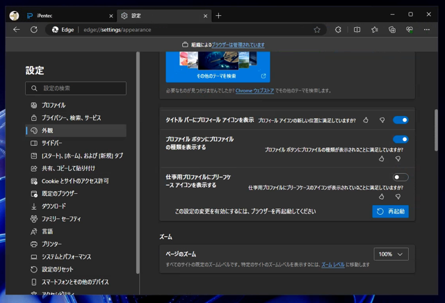Open 設定のリセット section
445x303 pixels.
click(x=76, y=269)
